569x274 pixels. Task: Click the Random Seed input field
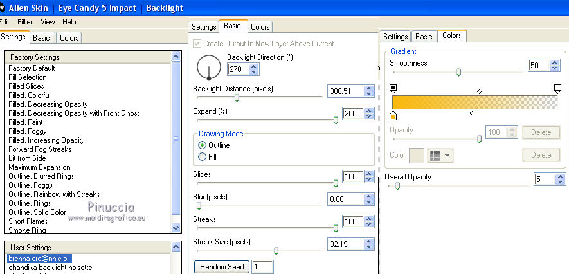click(262, 267)
